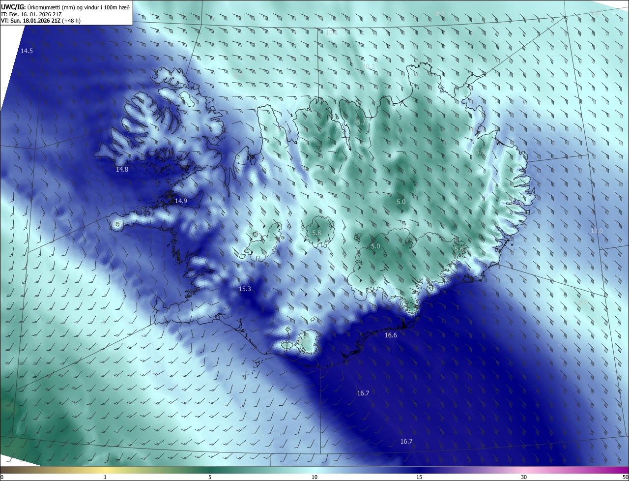Click the 5.2 value label
The image size is (629, 481).
click(x=361, y=122)
